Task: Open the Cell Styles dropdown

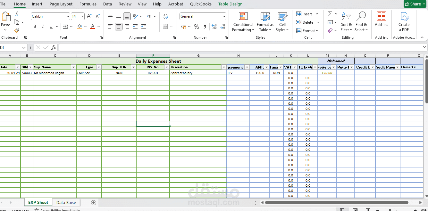Action: tap(282, 22)
